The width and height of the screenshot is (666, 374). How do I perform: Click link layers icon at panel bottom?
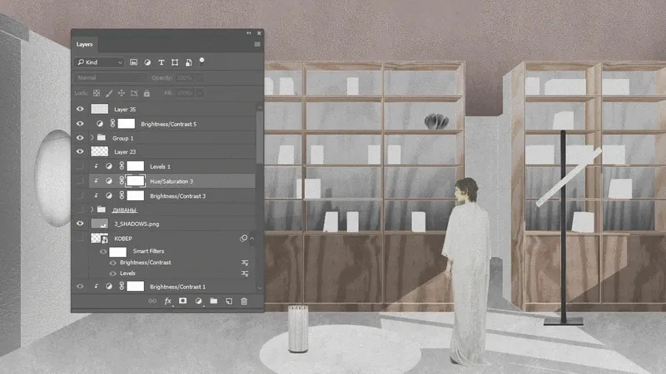(152, 301)
